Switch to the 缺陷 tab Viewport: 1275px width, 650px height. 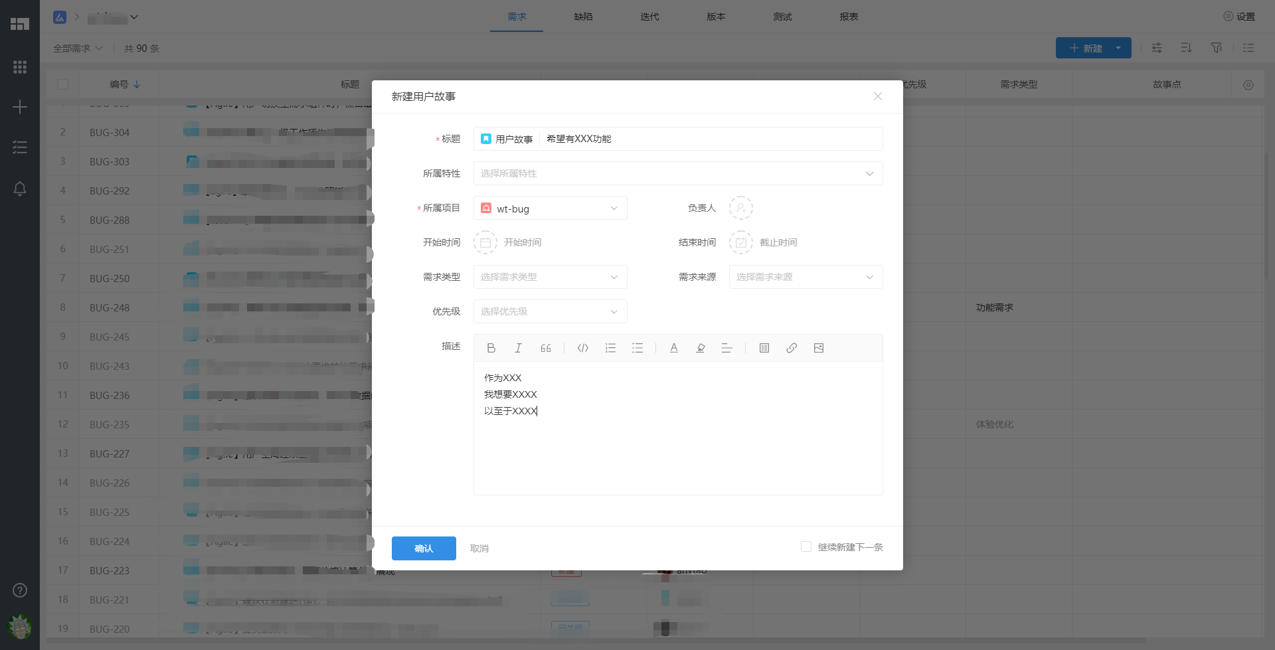[583, 17]
